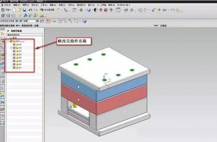The image size is (217, 142).
Task: Click the black-white half circle icon
Action: 96,10
